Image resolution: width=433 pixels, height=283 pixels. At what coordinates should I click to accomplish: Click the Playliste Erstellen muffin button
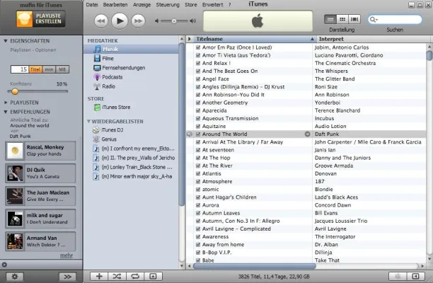pyautogui.click(x=40, y=19)
